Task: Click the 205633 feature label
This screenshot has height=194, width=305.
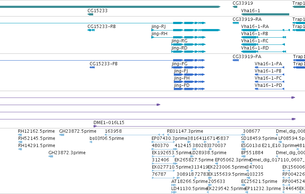Action: (217, 182)
